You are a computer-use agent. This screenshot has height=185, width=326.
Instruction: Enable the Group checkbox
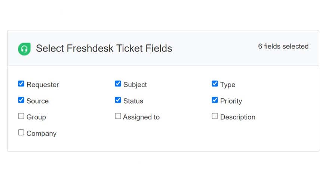(x=21, y=116)
